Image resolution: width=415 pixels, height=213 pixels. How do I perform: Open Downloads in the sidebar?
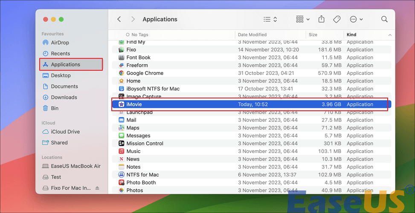(64, 97)
